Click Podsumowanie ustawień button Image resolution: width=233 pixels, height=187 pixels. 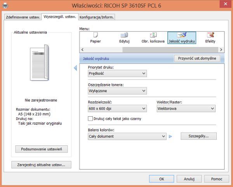42,149
